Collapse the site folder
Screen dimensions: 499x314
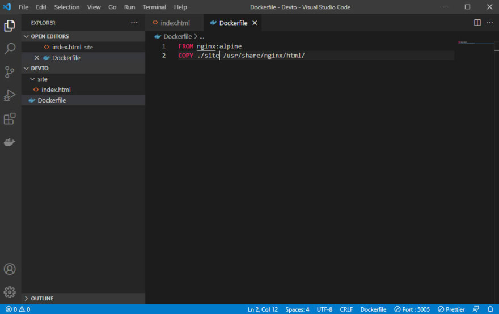(83, 79)
